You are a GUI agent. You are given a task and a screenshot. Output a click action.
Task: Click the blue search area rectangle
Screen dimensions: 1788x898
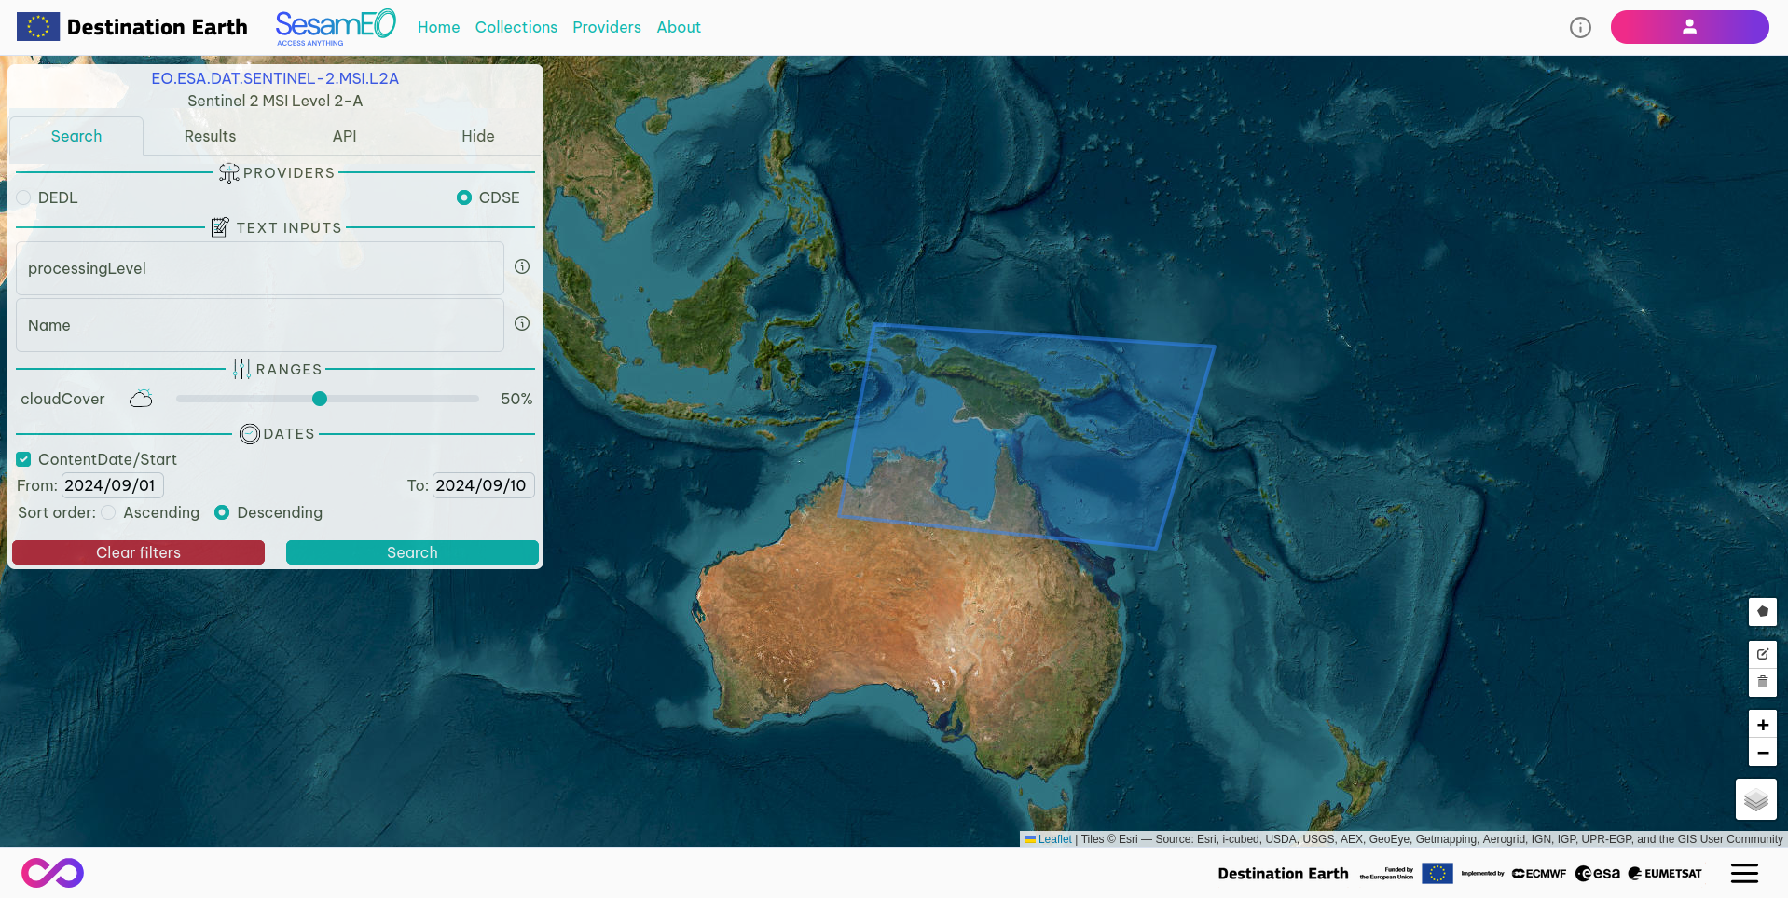[x=1026, y=436]
